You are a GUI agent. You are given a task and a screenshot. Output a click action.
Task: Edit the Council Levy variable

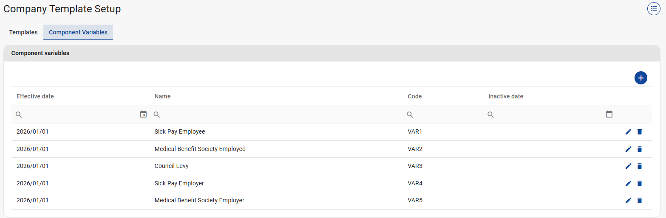coord(628,166)
